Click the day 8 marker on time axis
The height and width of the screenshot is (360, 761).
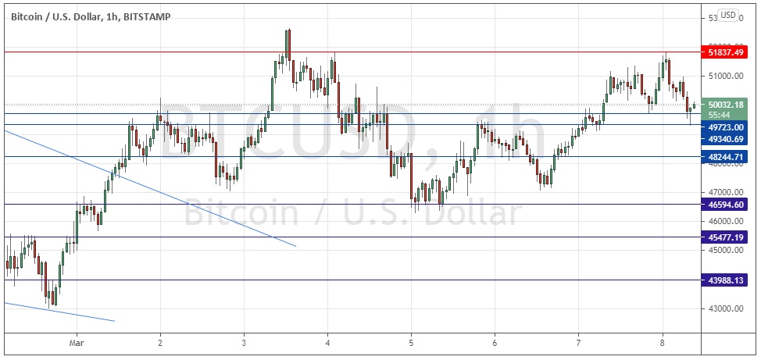tap(662, 343)
